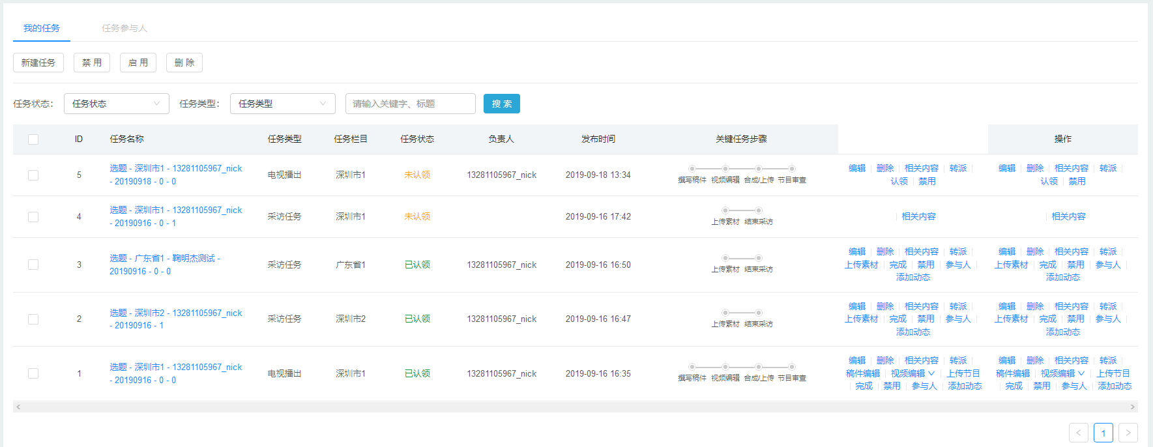Toggle the select-all checkbox in table header
Screen dimensions: 1153x447
pos(33,139)
